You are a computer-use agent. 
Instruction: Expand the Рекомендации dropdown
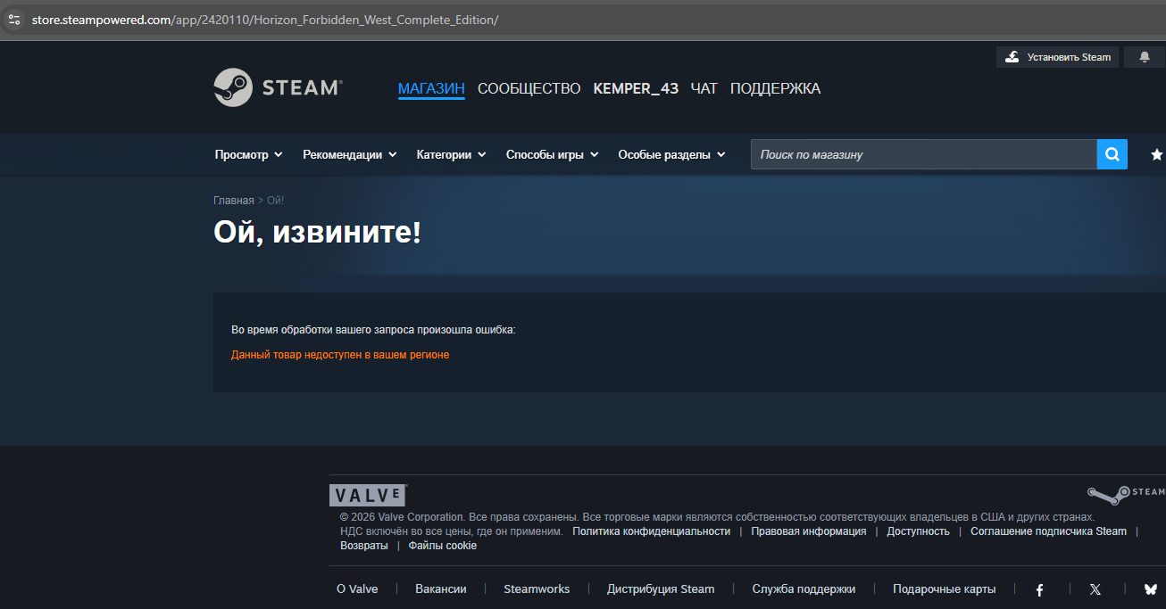[350, 154]
